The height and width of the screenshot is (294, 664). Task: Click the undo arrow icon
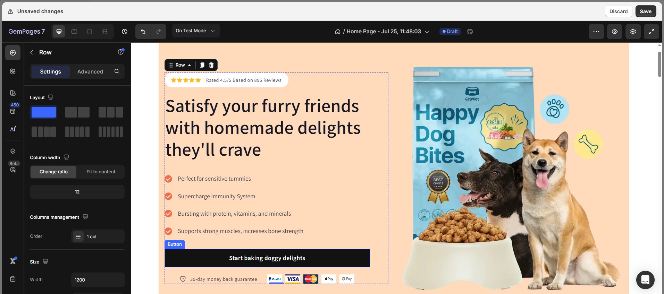click(x=143, y=32)
